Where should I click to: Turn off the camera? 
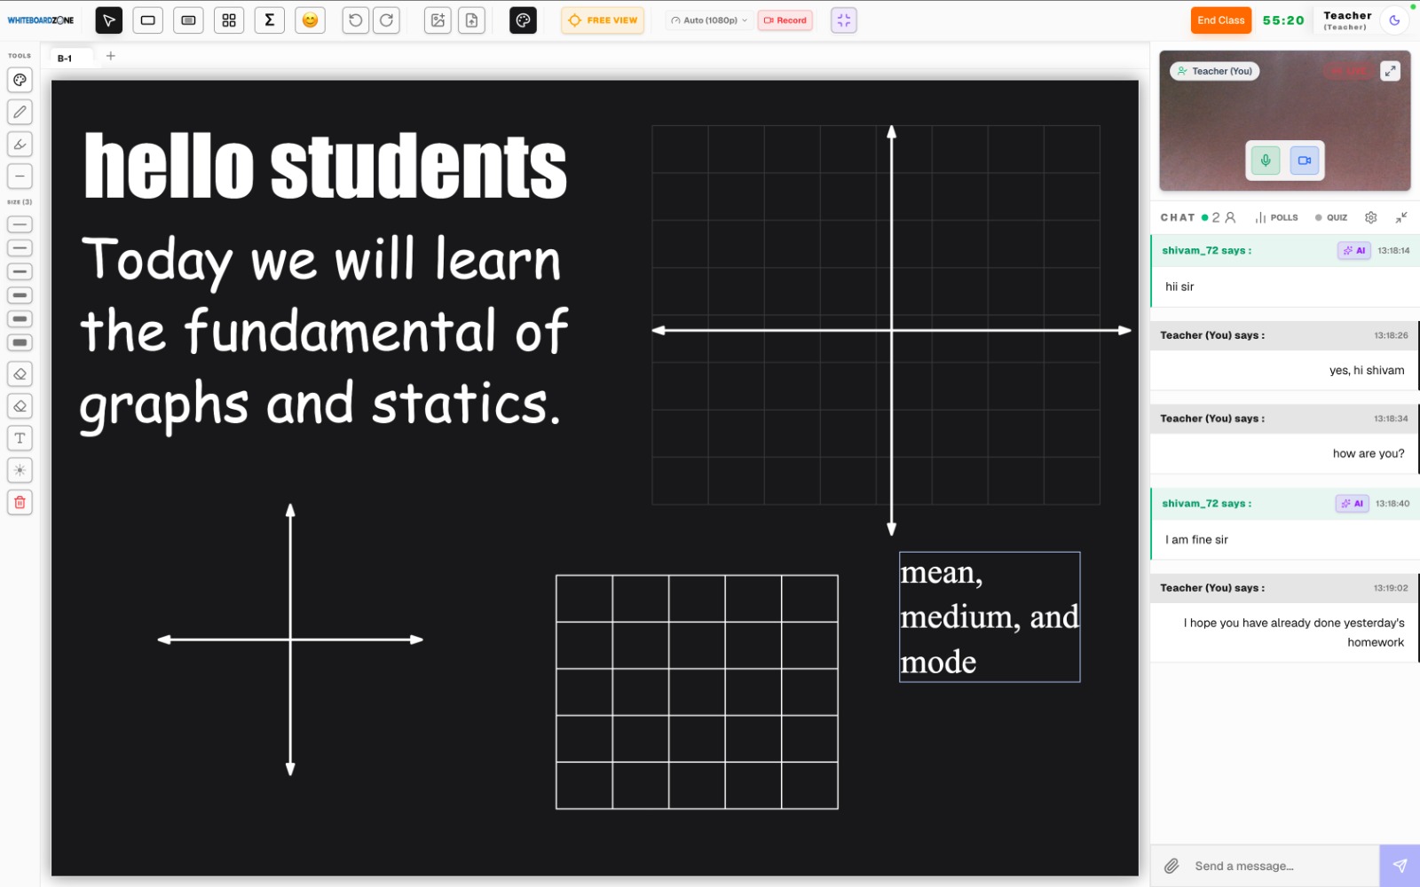pos(1305,161)
